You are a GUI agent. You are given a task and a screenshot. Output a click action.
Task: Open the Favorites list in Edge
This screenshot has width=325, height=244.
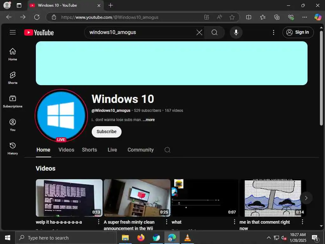pos(262,17)
